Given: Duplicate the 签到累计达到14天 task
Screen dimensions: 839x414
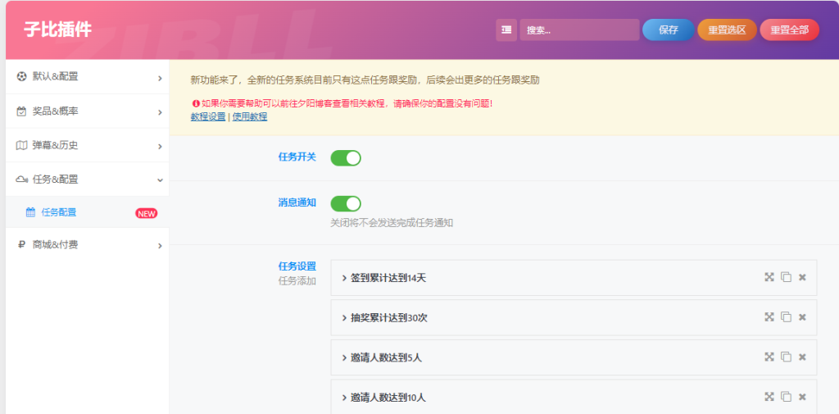Looking at the screenshot, I should tap(786, 277).
